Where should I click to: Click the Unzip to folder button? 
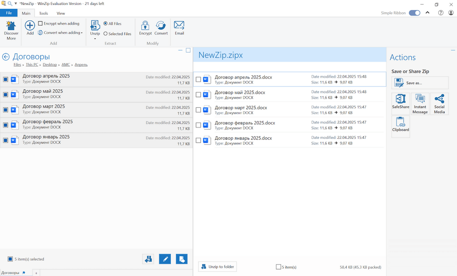218,267
